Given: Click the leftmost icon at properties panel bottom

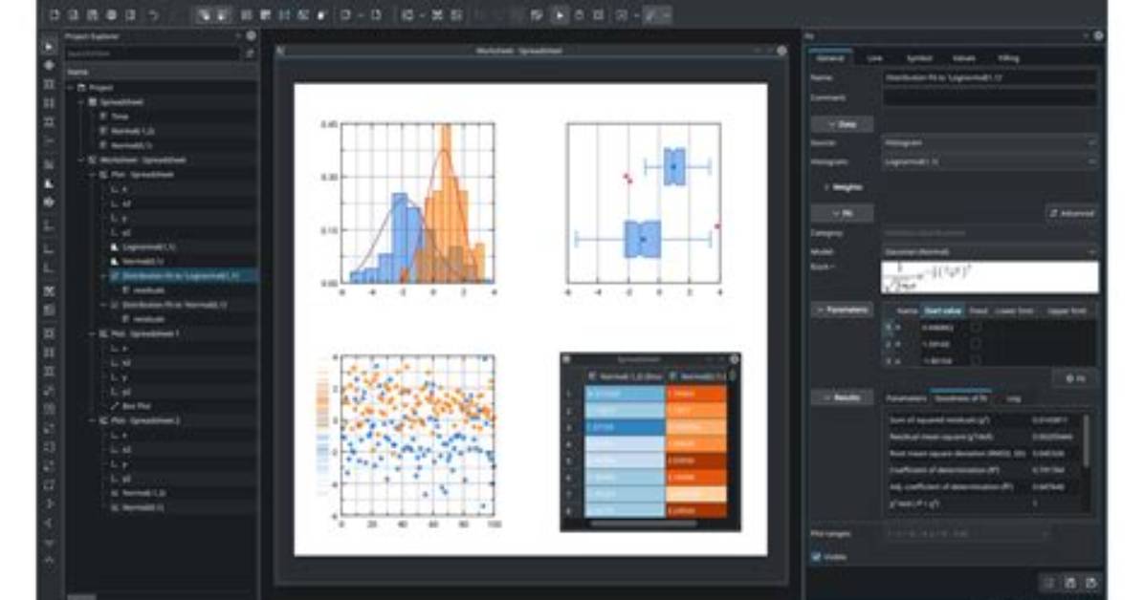Looking at the screenshot, I should coord(1048,583).
